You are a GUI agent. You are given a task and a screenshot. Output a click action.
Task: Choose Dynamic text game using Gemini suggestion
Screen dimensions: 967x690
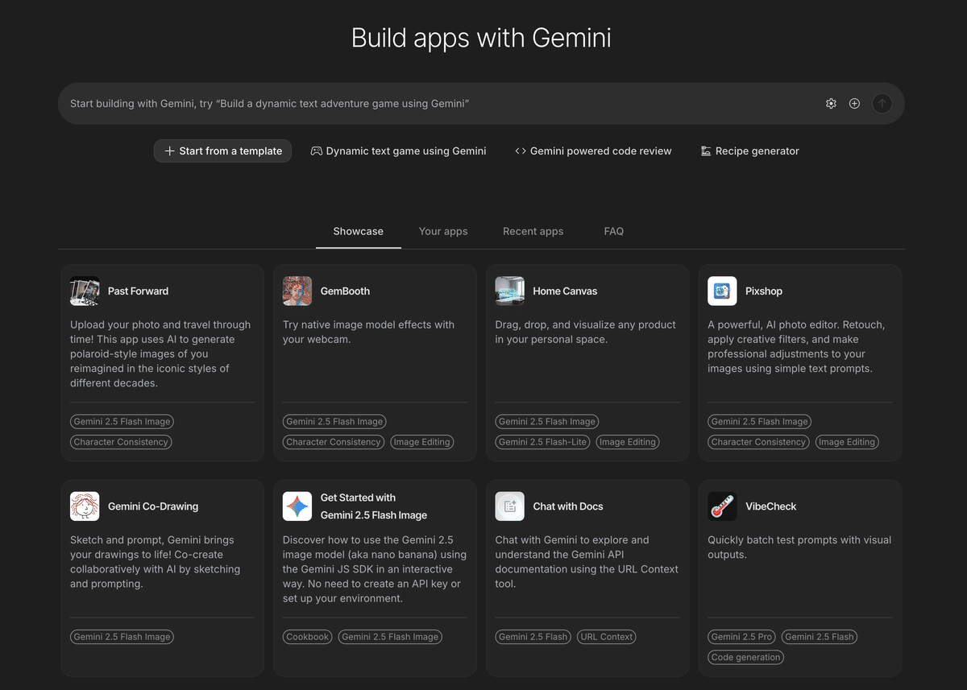coord(398,151)
